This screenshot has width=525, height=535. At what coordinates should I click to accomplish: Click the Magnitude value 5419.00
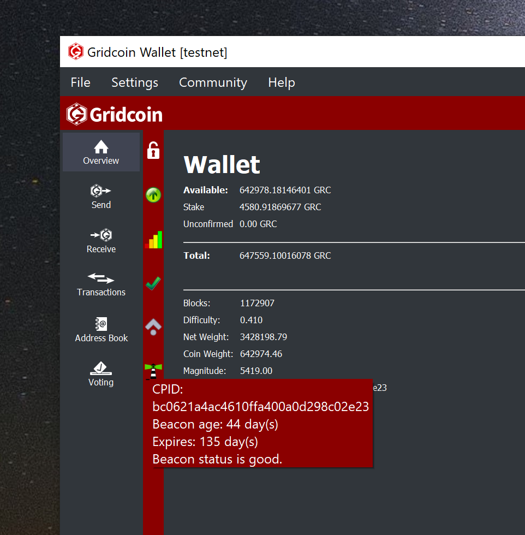click(x=256, y=371)
